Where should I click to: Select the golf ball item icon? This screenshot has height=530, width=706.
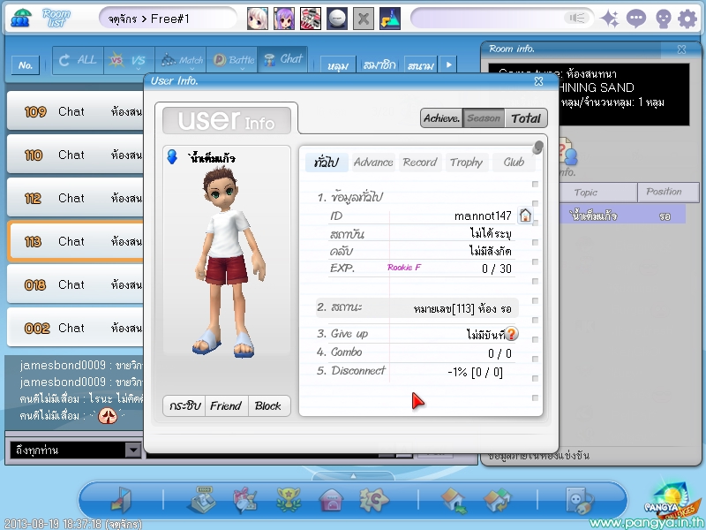[337, 19]
